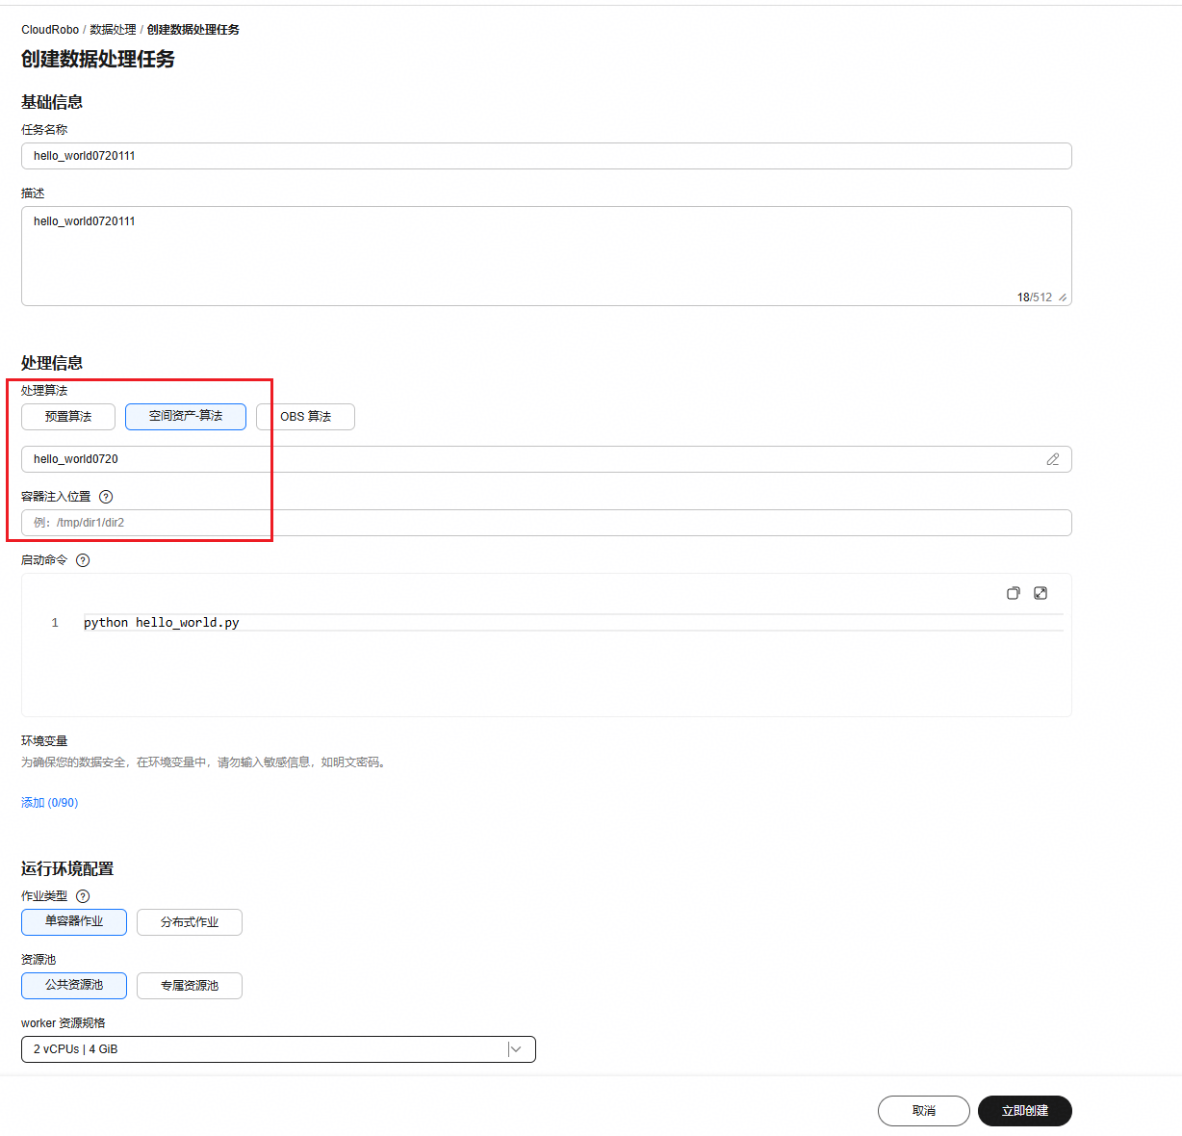
Task: Click the dropdown arrow for 2 vCPUs | 4 GiB
Action: click(x=516, y=1049)
